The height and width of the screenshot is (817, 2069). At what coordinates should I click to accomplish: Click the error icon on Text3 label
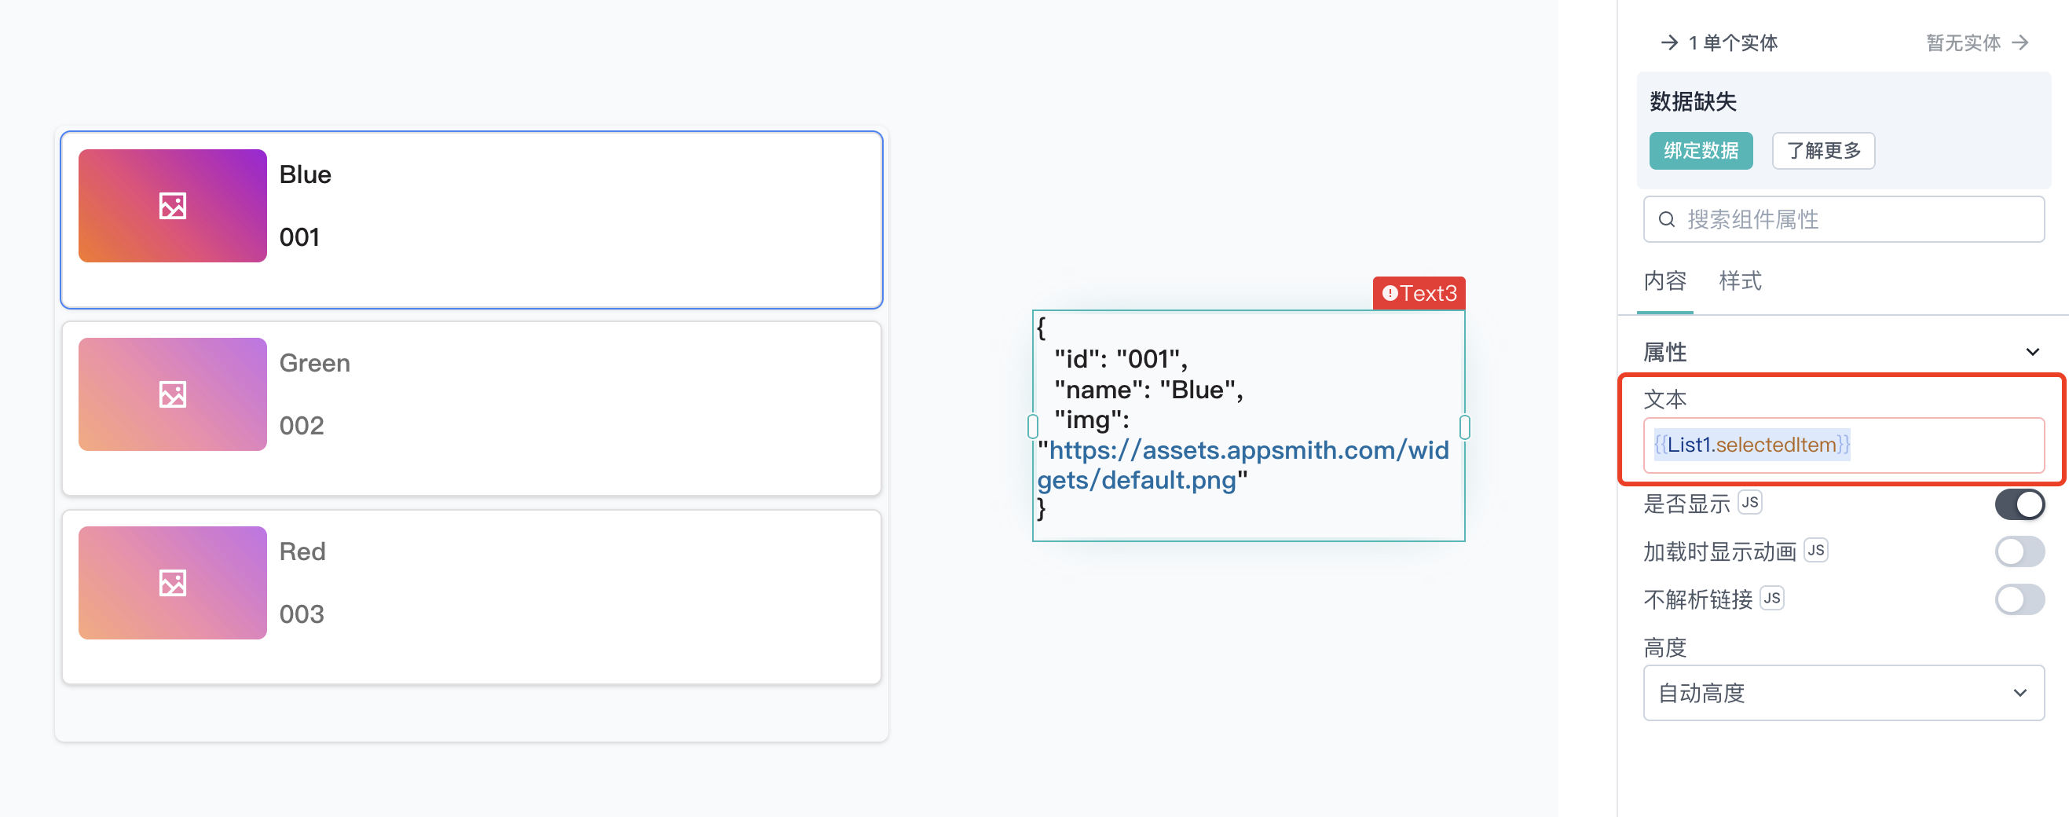tap(1390, 293)
